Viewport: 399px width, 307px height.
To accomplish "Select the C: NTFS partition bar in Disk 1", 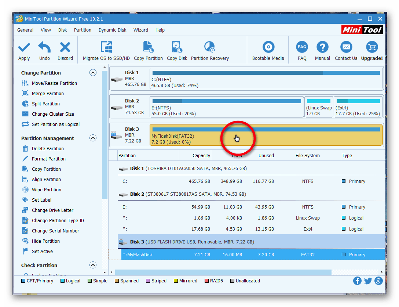I will [x=266, y=79].
